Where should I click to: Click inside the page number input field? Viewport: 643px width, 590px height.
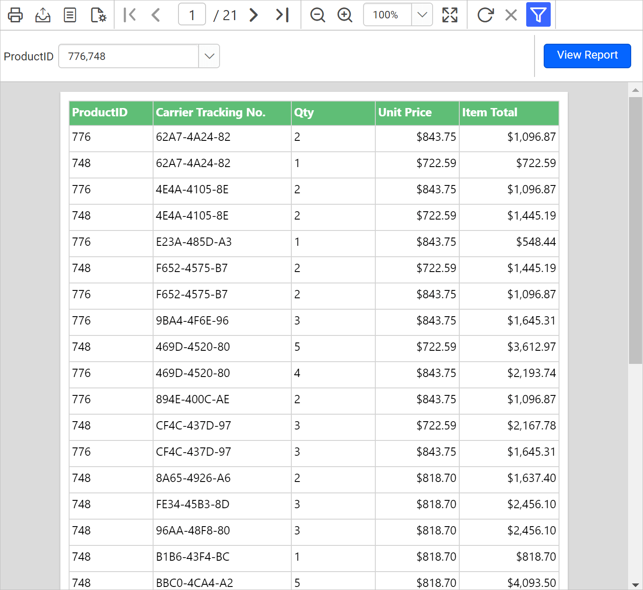coord(192,14)
